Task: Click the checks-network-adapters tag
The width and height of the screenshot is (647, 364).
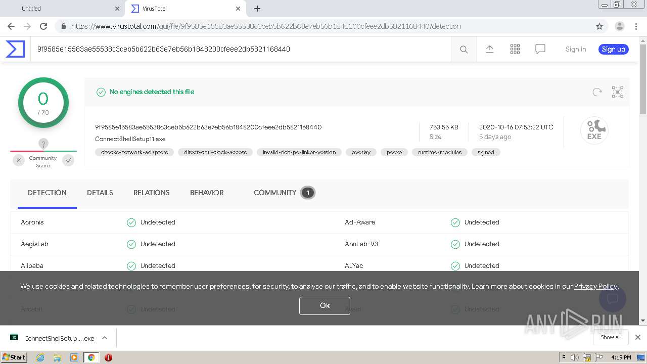Action: 134,152
